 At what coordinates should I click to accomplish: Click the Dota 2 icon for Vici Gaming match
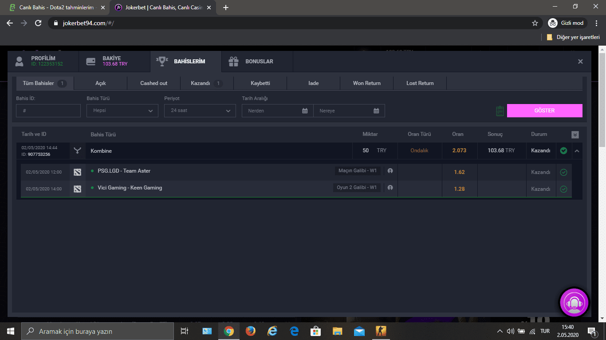tap(78, 189)
